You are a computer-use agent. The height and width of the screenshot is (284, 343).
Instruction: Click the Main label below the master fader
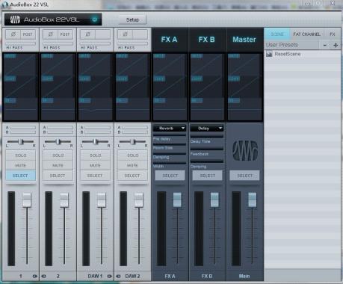coord(244,276)
